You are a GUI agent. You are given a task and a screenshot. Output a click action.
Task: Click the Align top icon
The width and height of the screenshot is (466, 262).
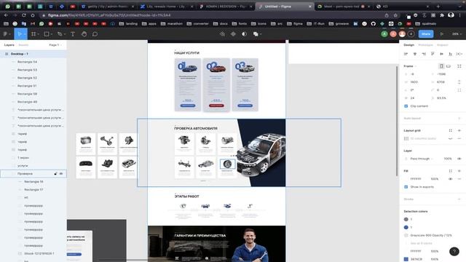433,54
